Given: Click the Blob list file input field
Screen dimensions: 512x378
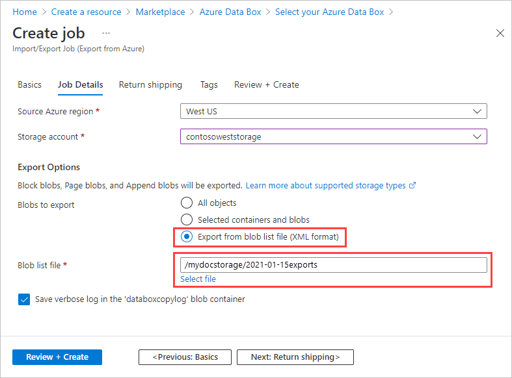Looking at the screenshot, I should click(333, 265).
